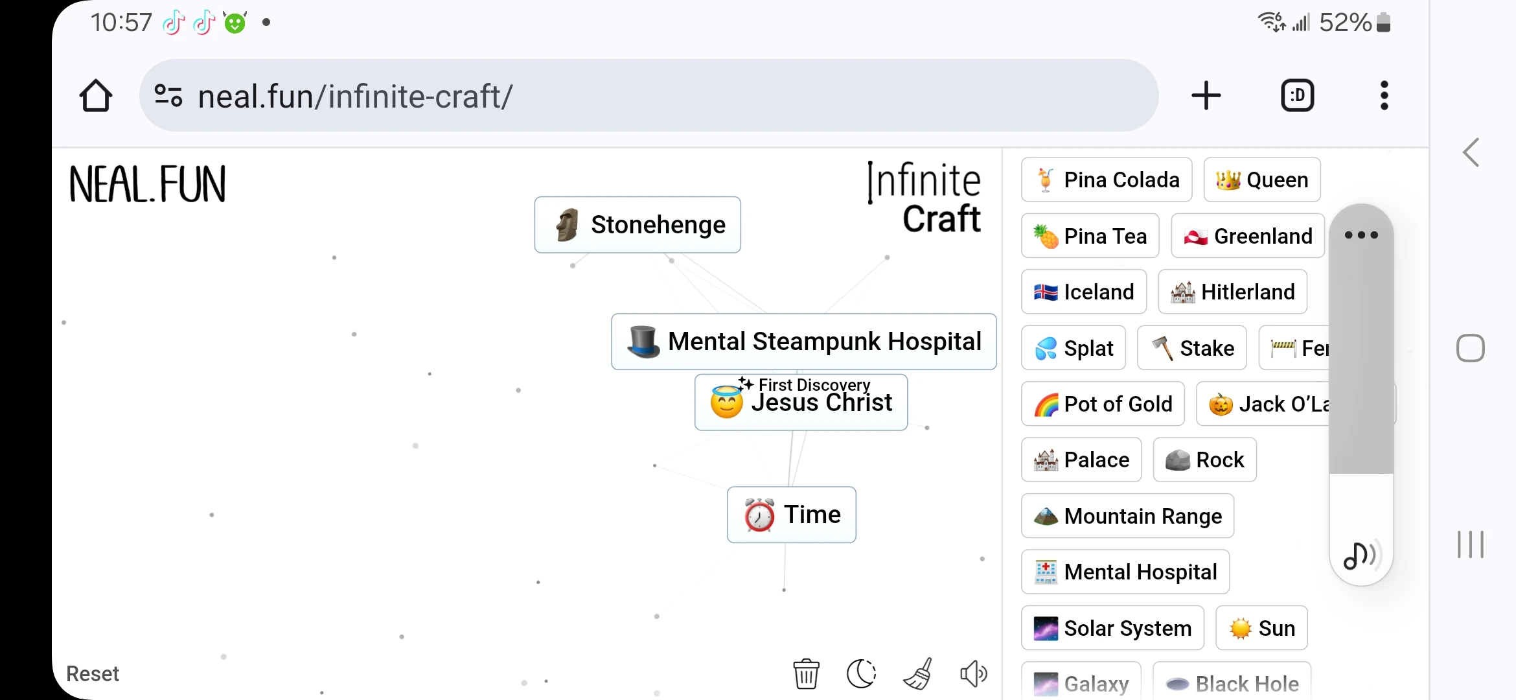Open the tab switcher icon
The height and width of the screenshot is (700, 1516).
1297,96
